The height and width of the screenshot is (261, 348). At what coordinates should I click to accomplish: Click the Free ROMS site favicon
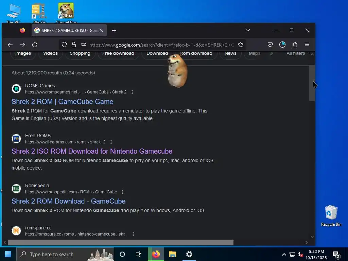(x=16, y=139)
